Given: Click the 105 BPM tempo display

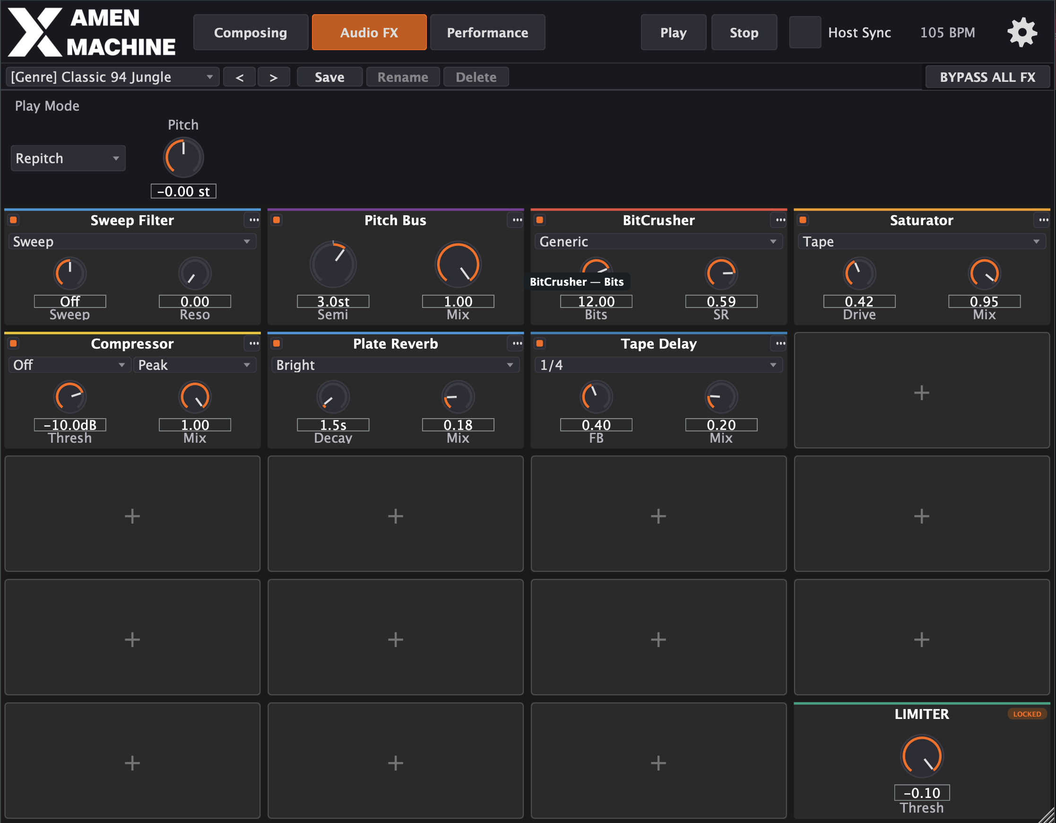Looking at the screenshot, I should click(947, 33).
